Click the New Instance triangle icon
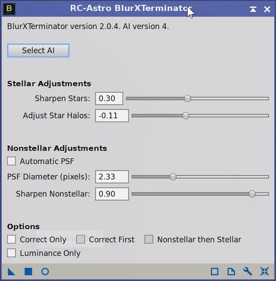276x281 pixels. tap(11, 271)
